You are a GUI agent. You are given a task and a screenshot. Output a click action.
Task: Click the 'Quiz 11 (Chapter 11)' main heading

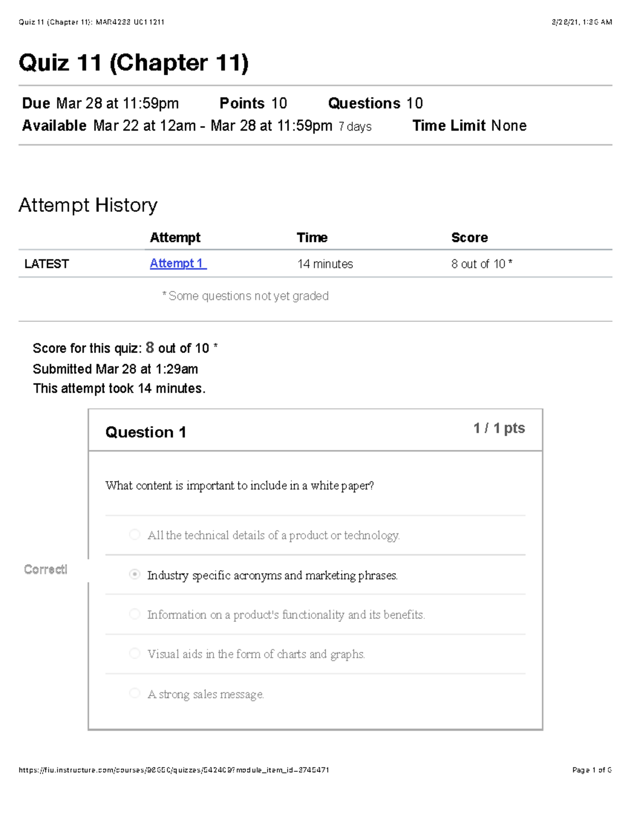[134, 63]
